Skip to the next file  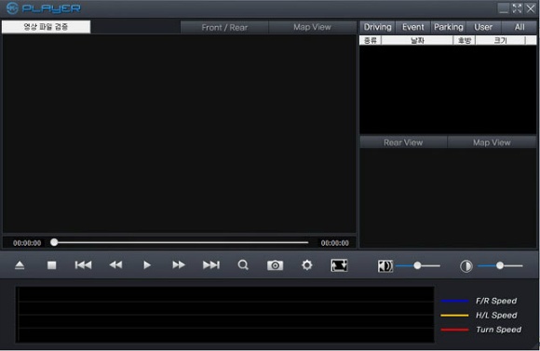[x=211, y=265]
